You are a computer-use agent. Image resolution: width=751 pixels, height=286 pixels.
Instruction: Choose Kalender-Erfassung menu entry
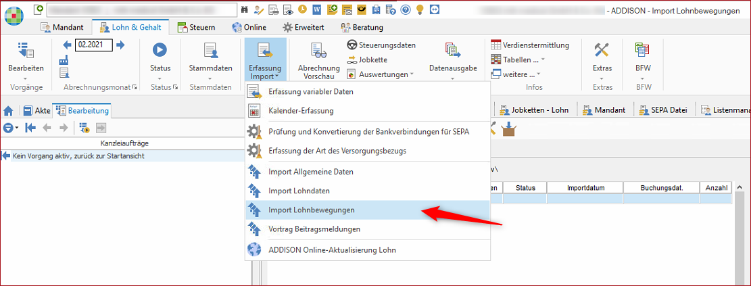301,110
